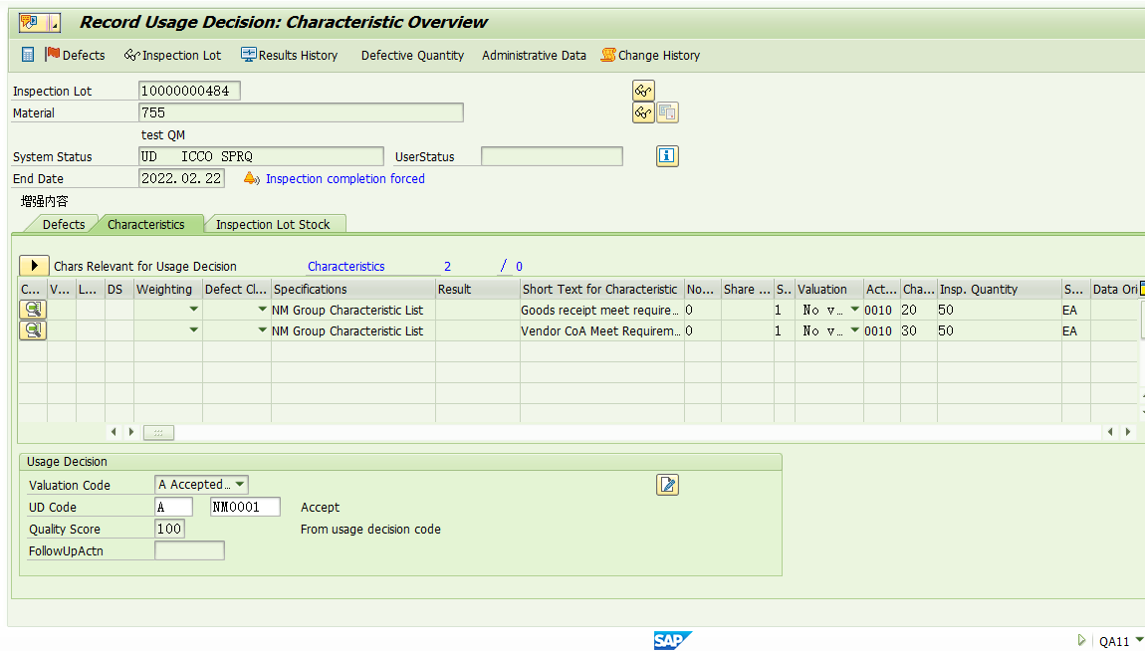Click the Weighting column header
This screenshot has width=1145, height=651.
(167, 289)
